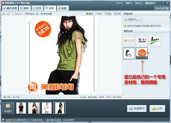Select the green signature watermark thumbnail

[x=155, y=40]
